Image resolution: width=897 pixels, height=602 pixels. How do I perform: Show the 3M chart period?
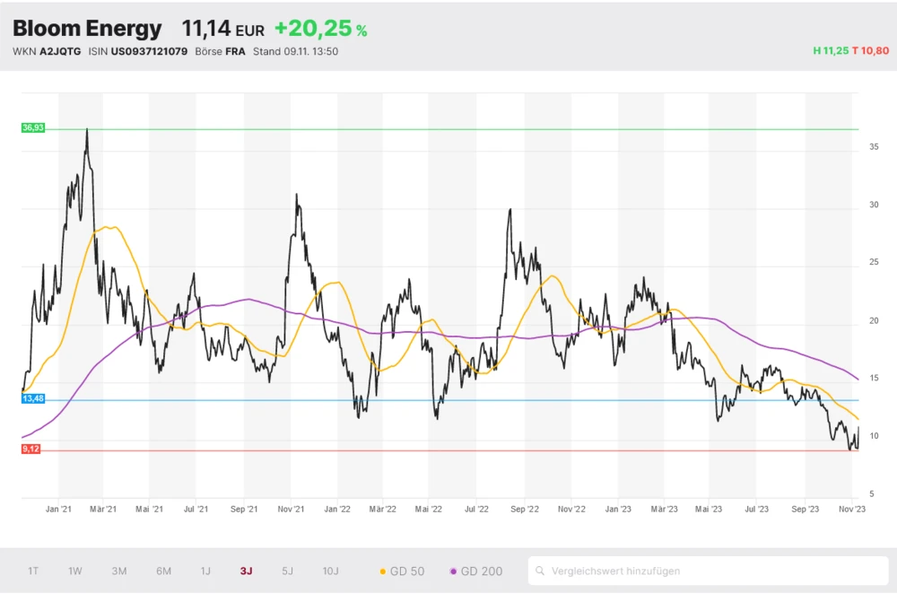pos(118,571)
